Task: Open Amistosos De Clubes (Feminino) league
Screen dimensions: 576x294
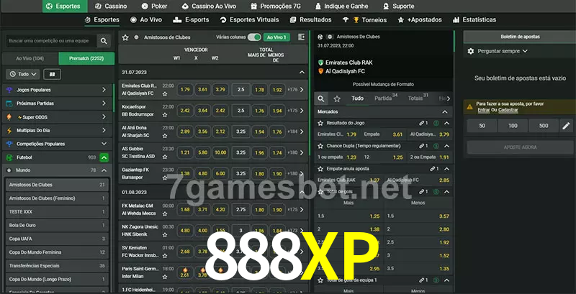Action: point(57,198)
